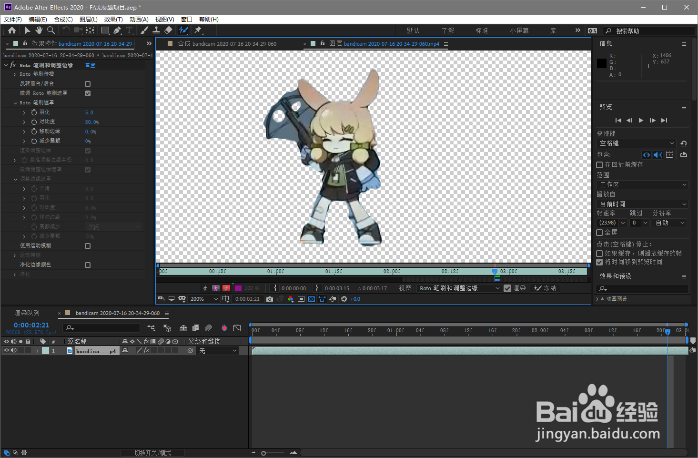The width and height of the screenshot is (698, 458).
Task: Open the view dropdown Roto 笔刷和调整边缘
Action: click(459, 288)
